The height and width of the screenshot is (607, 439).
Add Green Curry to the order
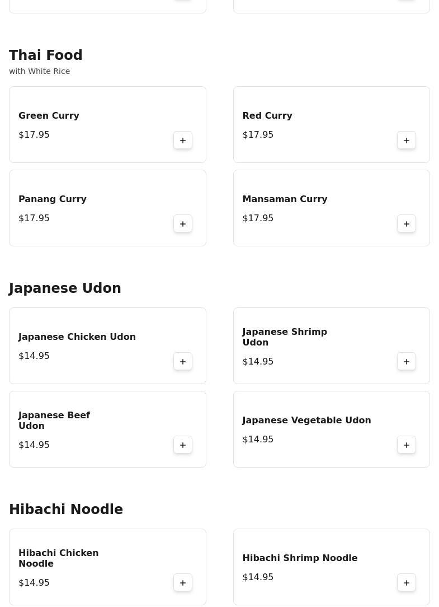coord(183,140)
